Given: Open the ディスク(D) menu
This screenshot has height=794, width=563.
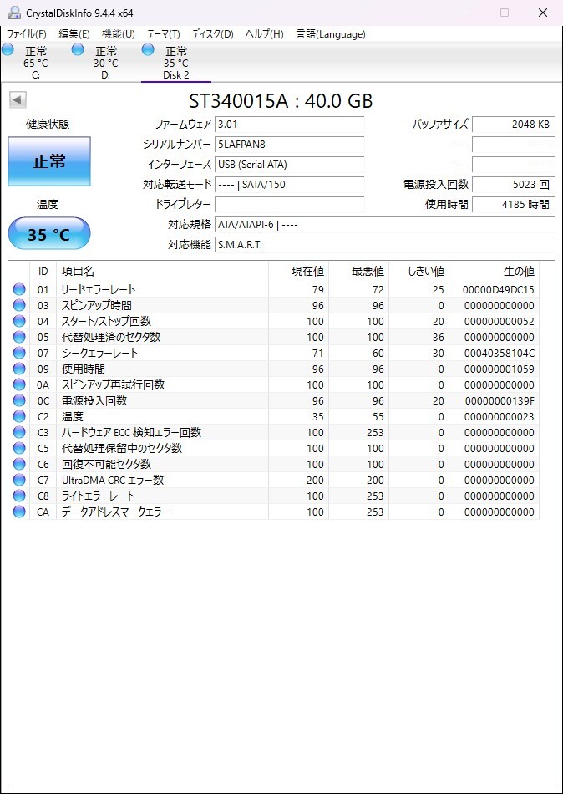Looking at the screenshot, I should pyautogui.click(x=213, y=34).
